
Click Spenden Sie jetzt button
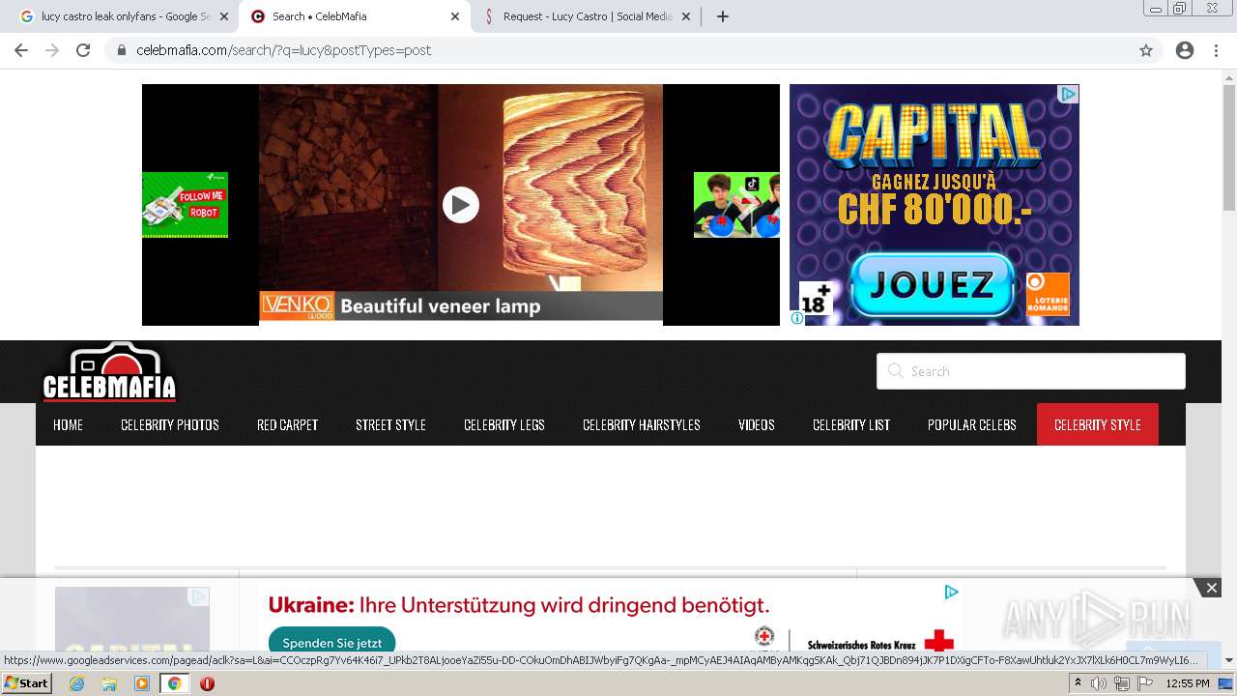(331, 642)
